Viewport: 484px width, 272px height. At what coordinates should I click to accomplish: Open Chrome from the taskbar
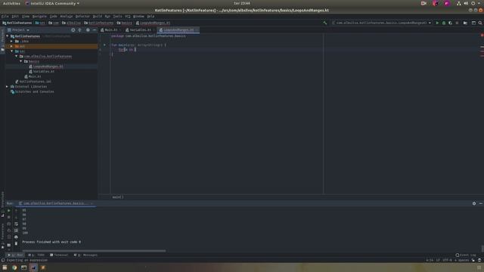[14, 267]
